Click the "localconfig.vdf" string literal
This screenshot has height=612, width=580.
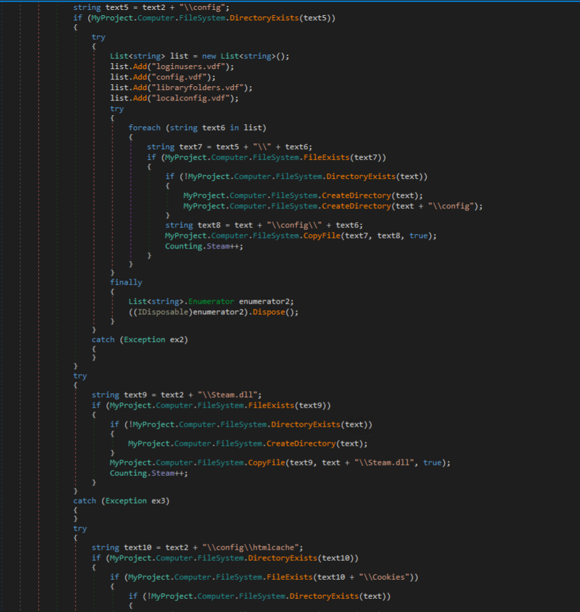(191, 99)
